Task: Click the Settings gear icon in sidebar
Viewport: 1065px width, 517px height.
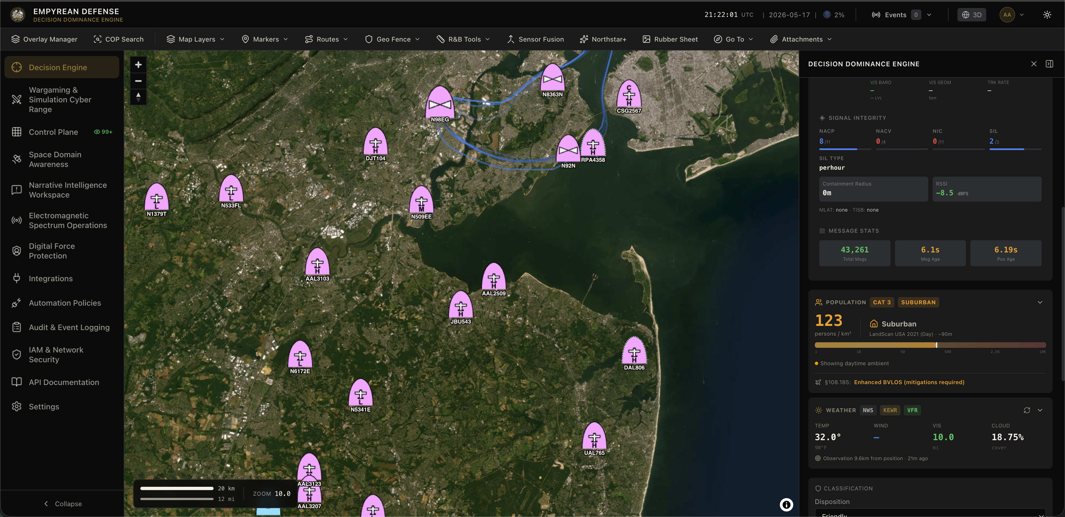Action: click(17, 407)
